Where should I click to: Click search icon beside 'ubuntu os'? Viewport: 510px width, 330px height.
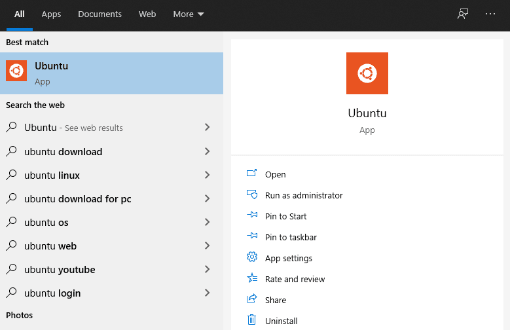tap(11, 222)
